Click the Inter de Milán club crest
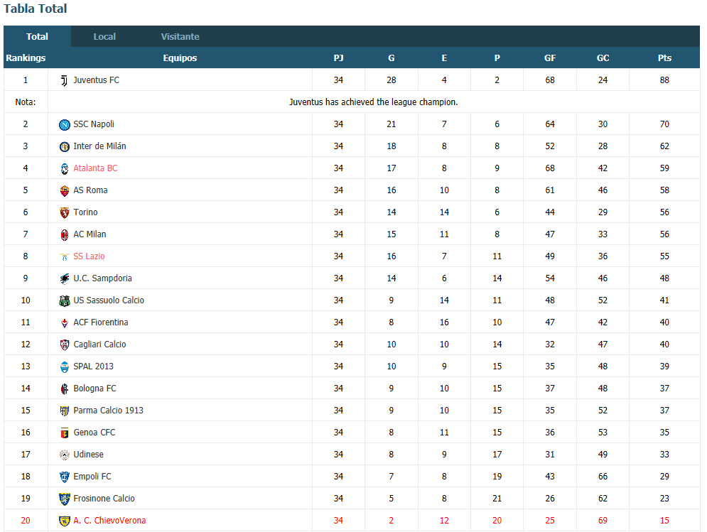 (65, 146)
